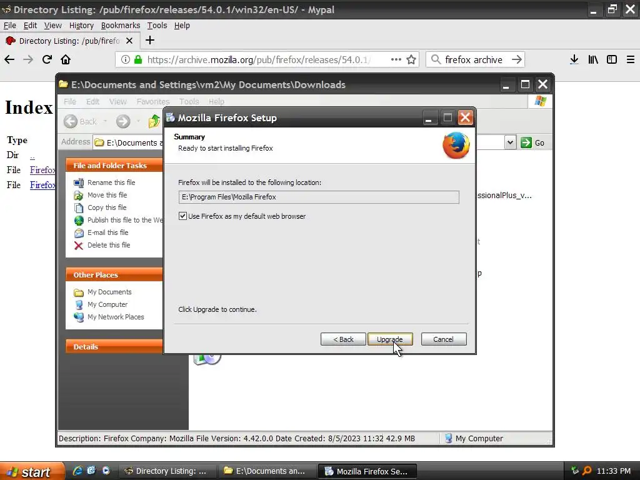Viewport: 640px width, 480px height.
Task: Copy this file task
Action: [x=107, y=207]
